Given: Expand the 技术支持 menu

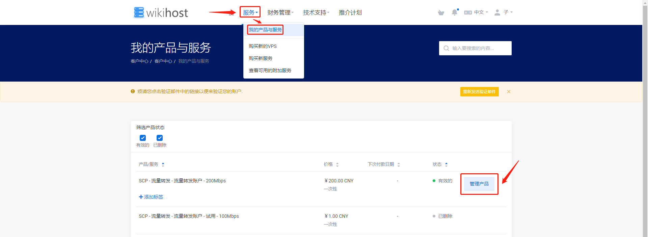Looking at the screenshot, I should (x=316, y=12).
